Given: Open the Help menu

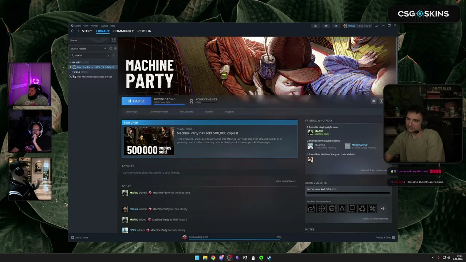Looking at the screenshot, I should pyautogui.click(x=113, y=26).
